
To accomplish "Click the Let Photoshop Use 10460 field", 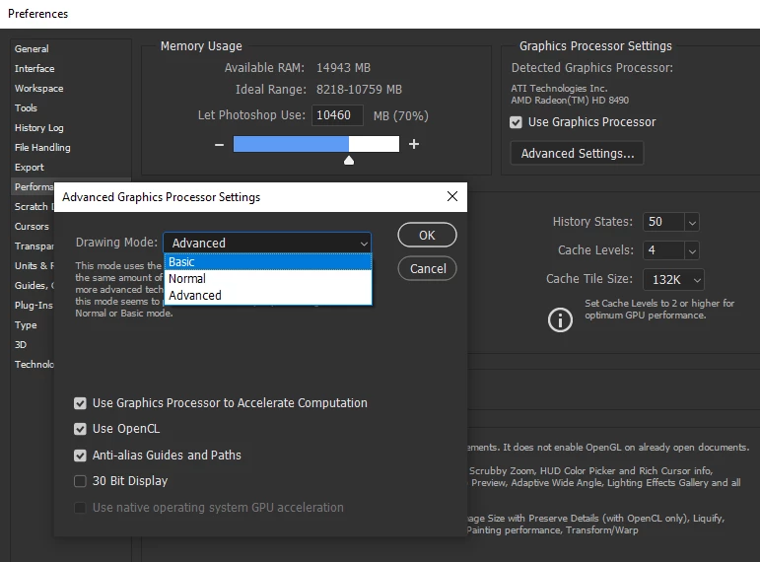I will click(337, 115).
